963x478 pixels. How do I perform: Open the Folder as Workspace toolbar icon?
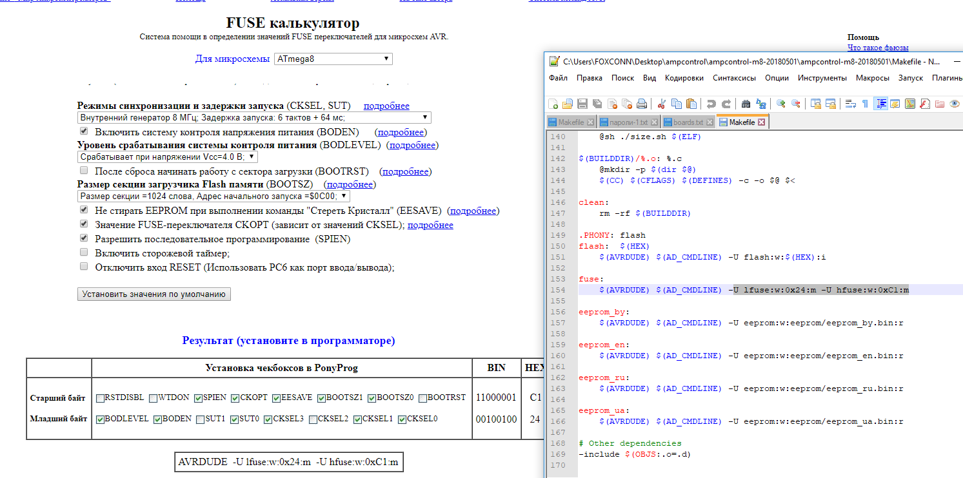[x=940, y=104]
